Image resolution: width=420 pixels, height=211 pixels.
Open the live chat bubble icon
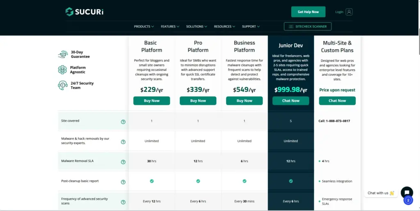click(406, 192)
